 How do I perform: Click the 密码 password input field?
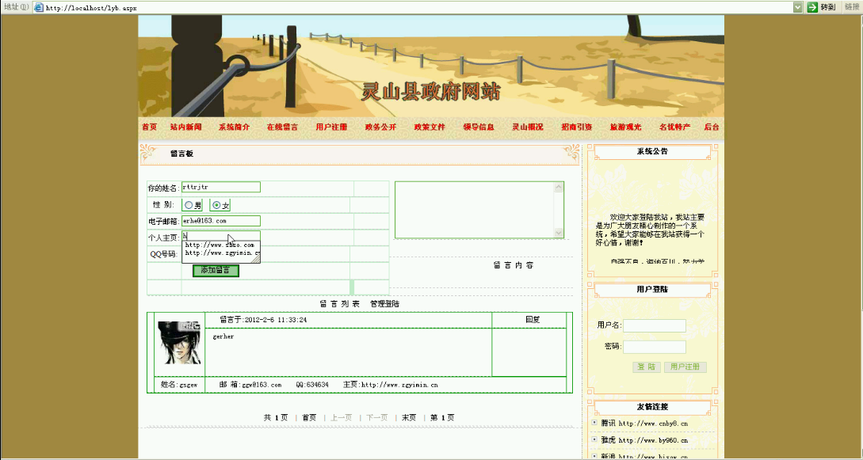655,347
